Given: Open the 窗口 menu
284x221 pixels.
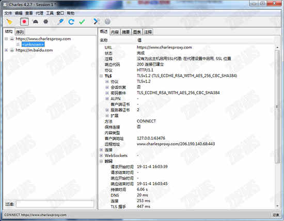Looking at the screenshot, I should (x=60, y=13).
